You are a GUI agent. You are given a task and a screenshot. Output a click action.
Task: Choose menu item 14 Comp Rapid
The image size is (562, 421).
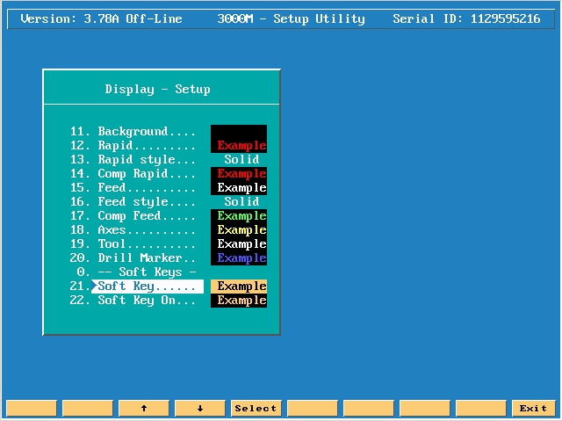tap(133, 173)
